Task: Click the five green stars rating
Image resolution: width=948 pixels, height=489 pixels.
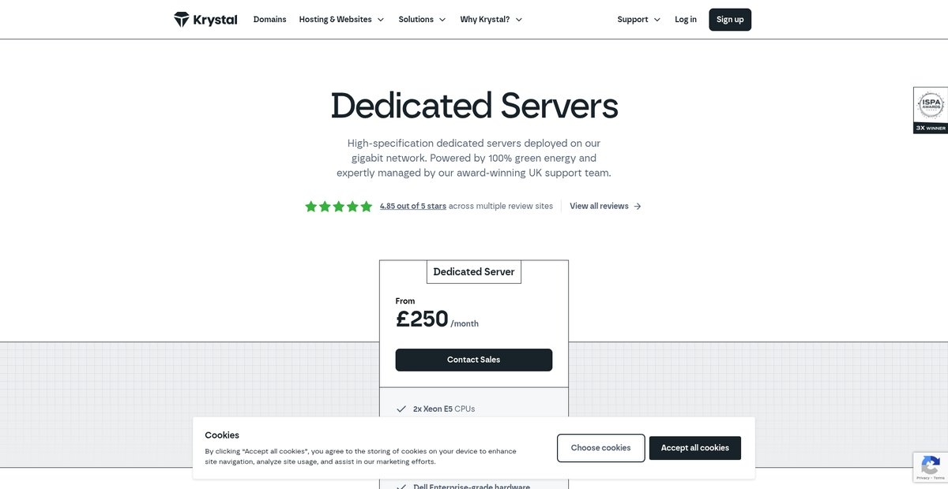Action: 338,207
